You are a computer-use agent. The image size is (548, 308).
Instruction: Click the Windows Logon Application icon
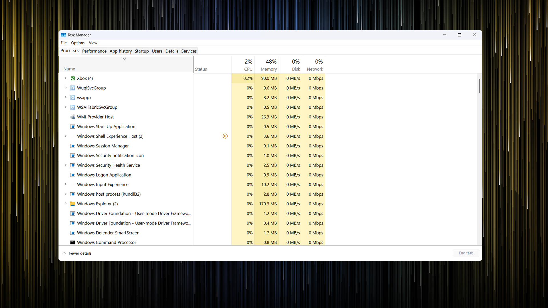(73, 175)
